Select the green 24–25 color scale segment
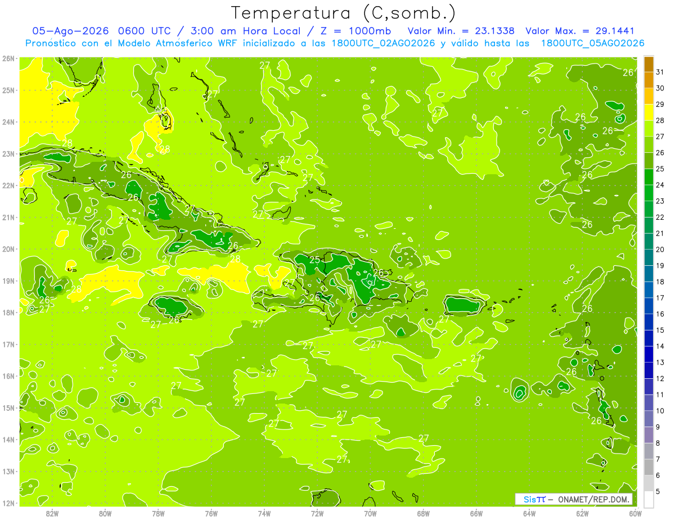675x521 pixels. click(x=649, y=176)
